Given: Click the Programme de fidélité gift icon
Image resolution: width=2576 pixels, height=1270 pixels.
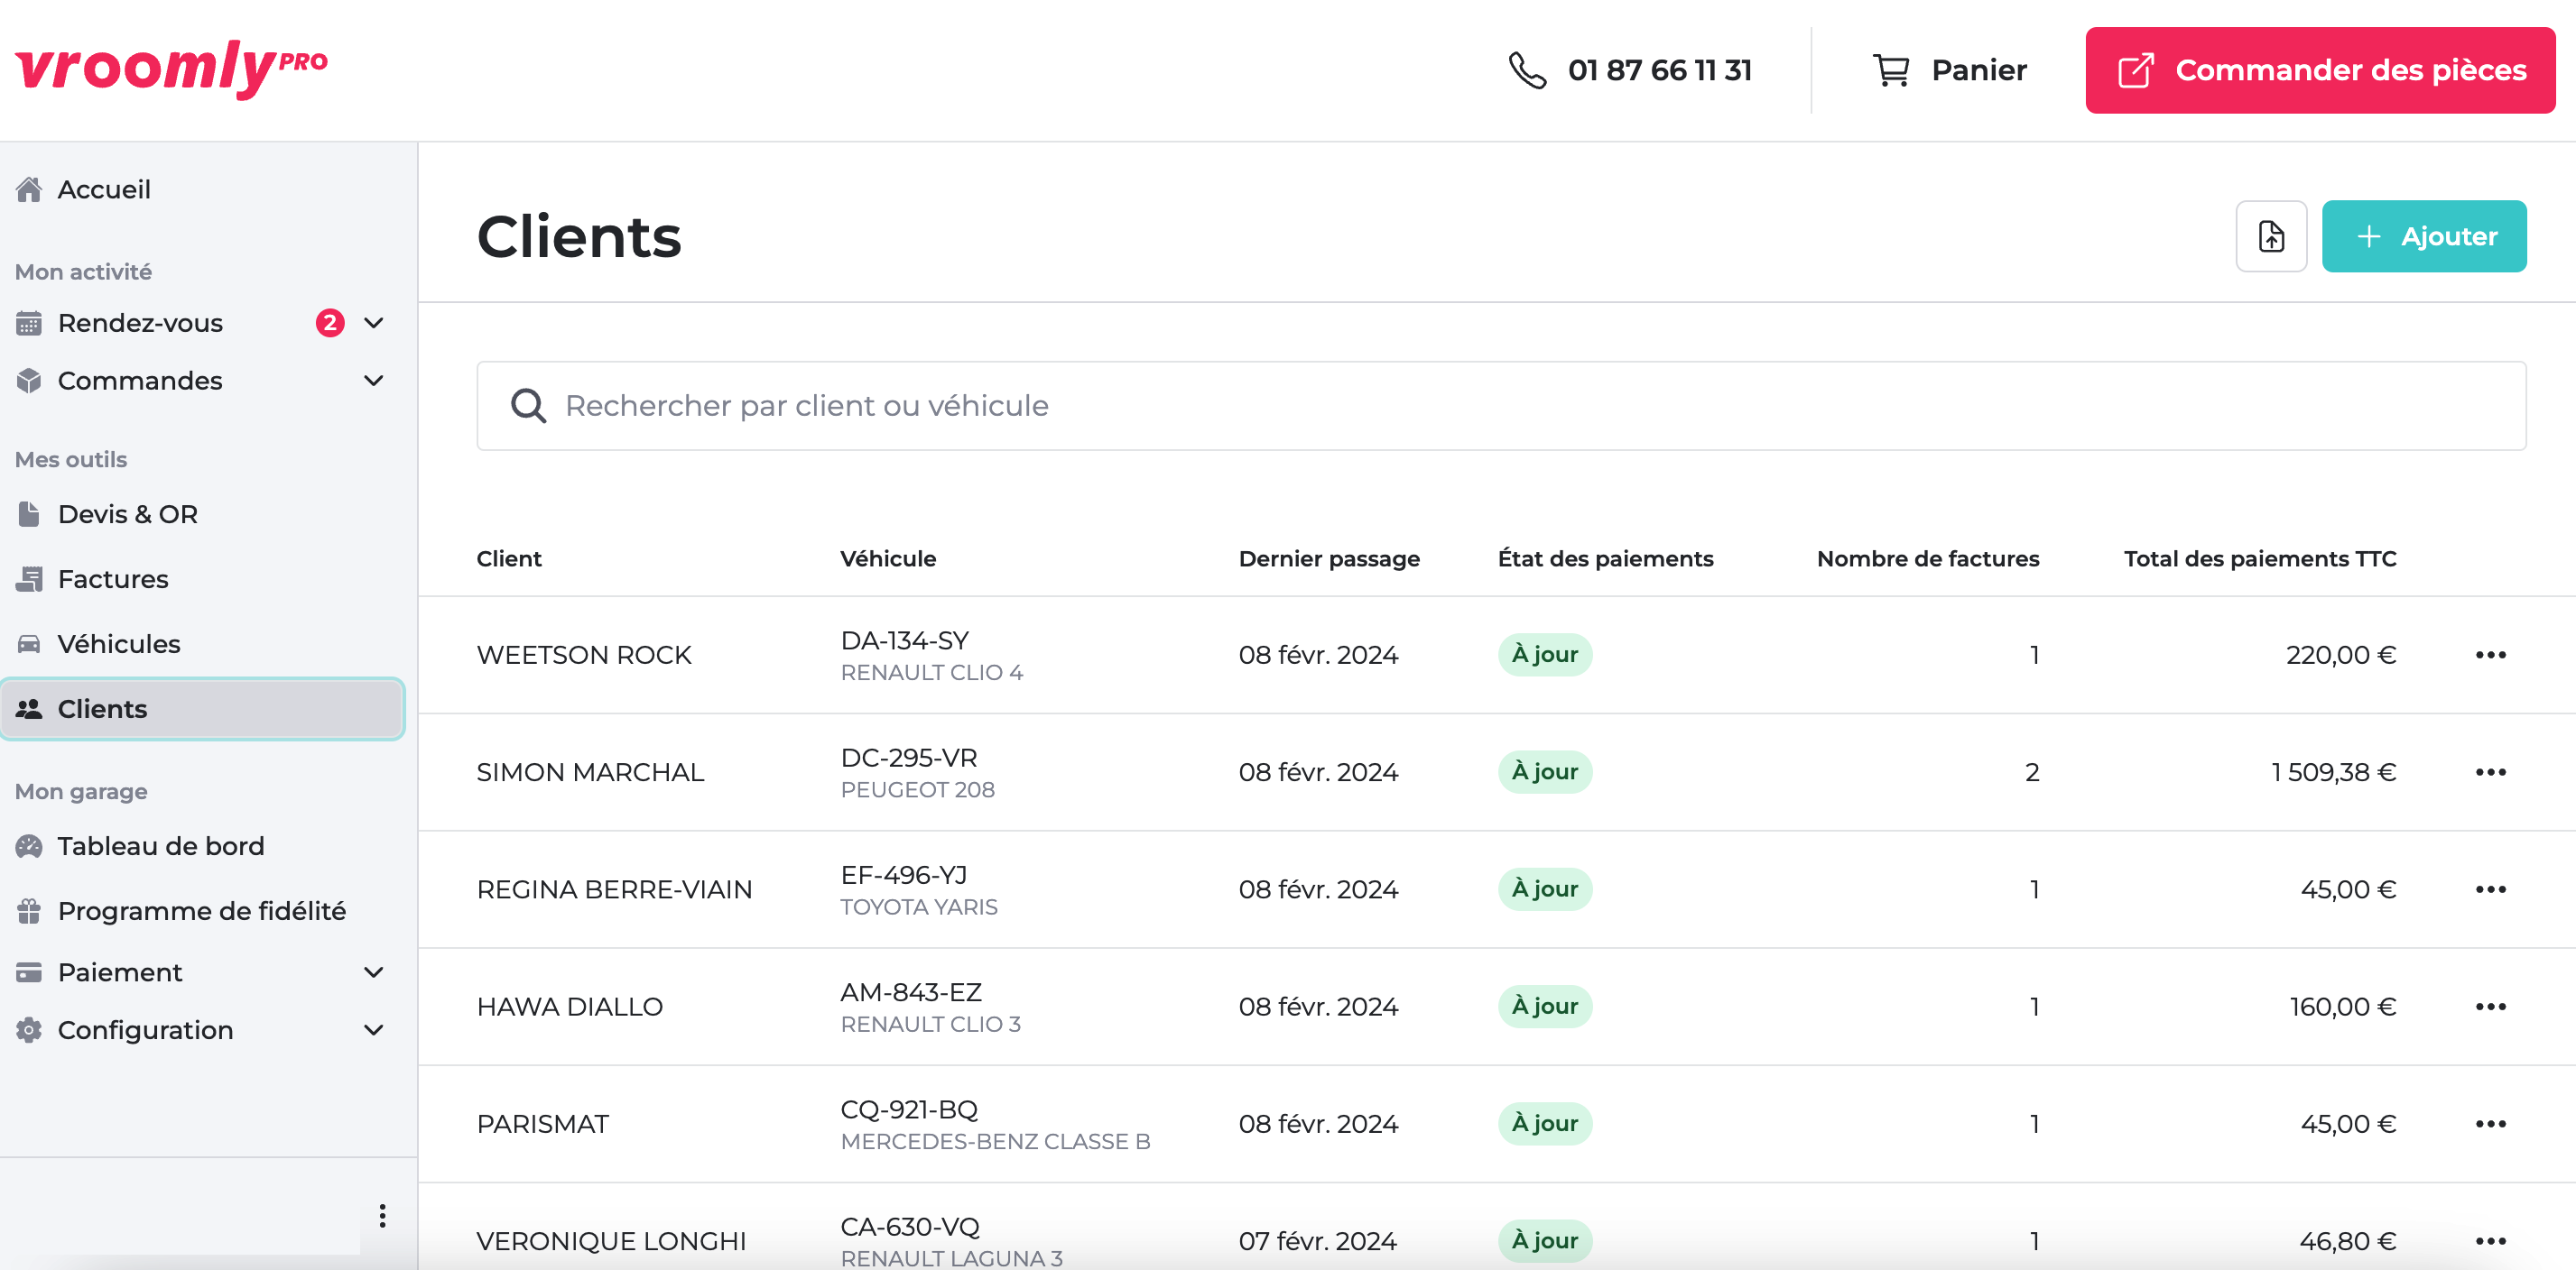Looking at the screenshot, I should [29, 911].
